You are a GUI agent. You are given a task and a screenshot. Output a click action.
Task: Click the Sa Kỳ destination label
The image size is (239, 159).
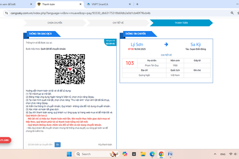point(196,45)
